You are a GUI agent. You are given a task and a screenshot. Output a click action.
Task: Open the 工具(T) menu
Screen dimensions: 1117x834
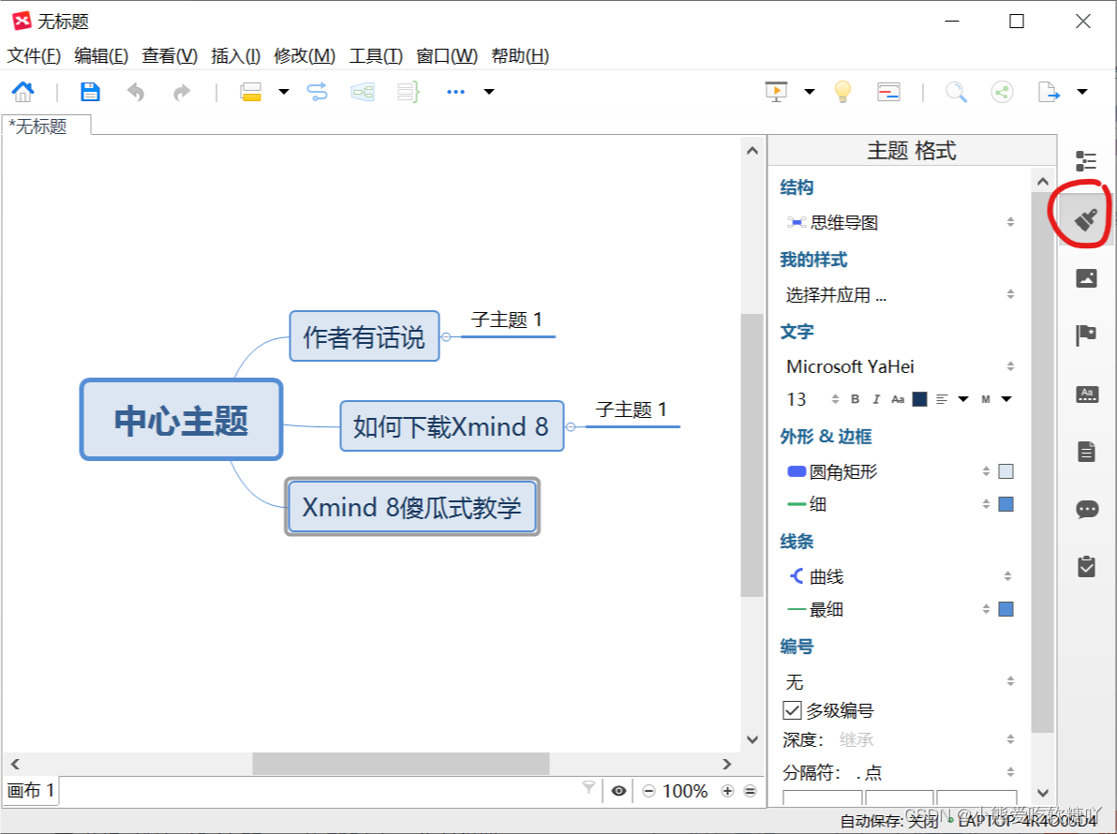[376, 55]
